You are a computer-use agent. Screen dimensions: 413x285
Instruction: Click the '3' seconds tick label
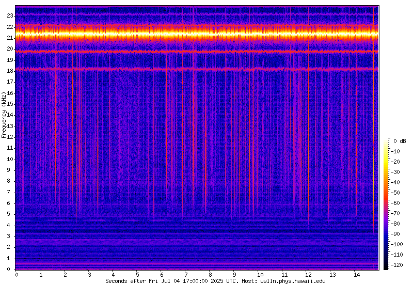pyautogui.click(x=89, y=275)
